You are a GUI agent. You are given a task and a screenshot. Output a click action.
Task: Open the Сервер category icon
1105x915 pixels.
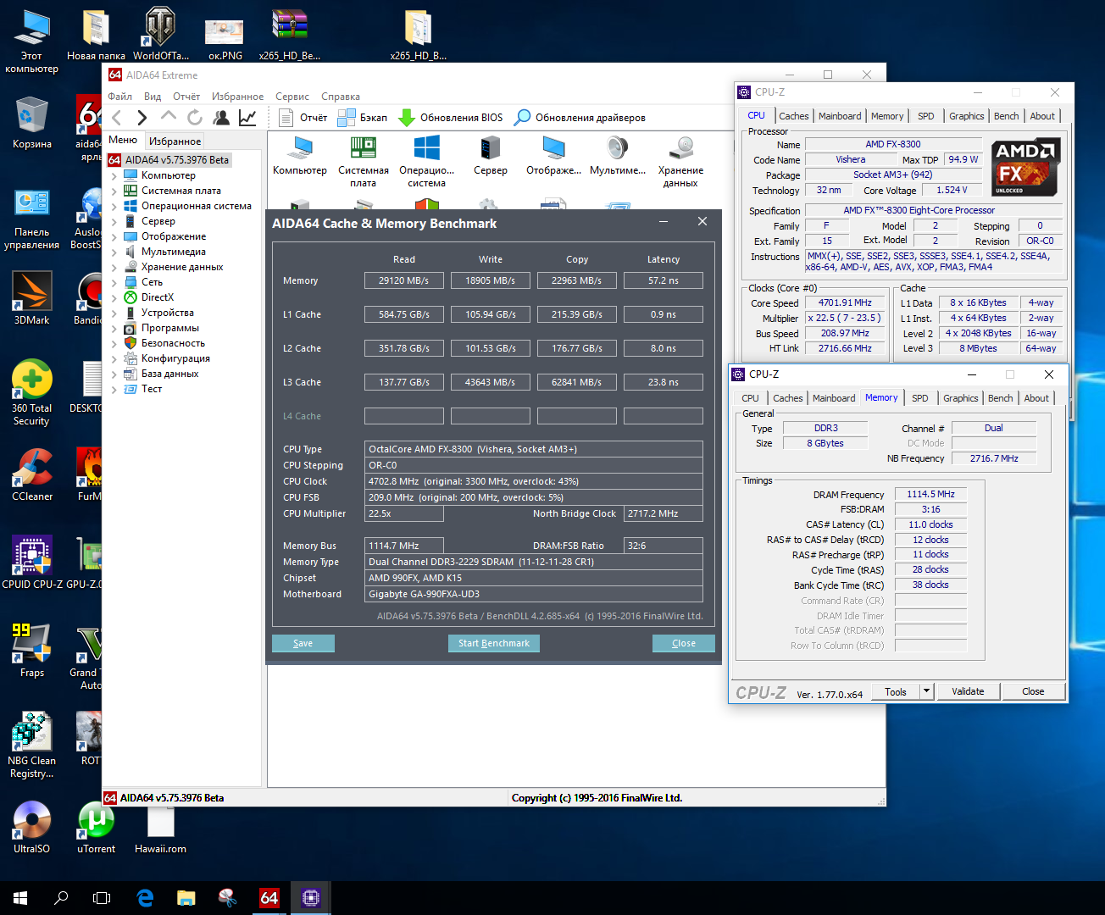point(490,149)
